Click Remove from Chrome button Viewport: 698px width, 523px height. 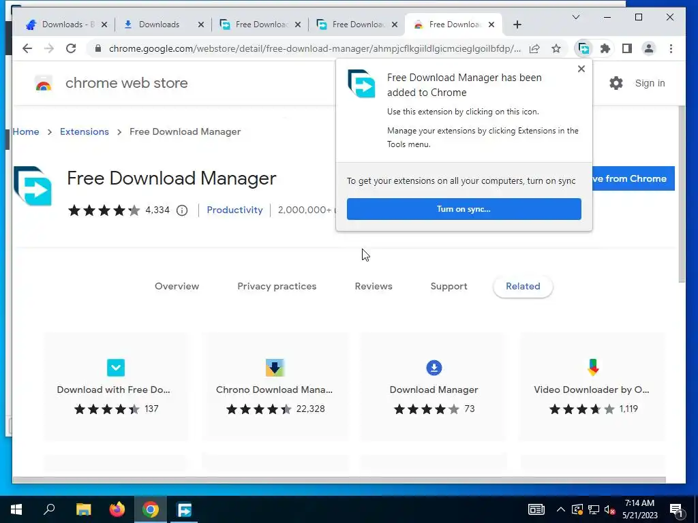(x=633, y=179)
